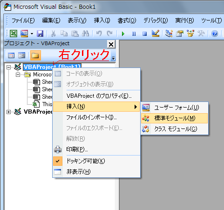Click オブジェクトの表示(B) context item
The width and height of the screenshot is (224, 210).
(x=96, y=84)
